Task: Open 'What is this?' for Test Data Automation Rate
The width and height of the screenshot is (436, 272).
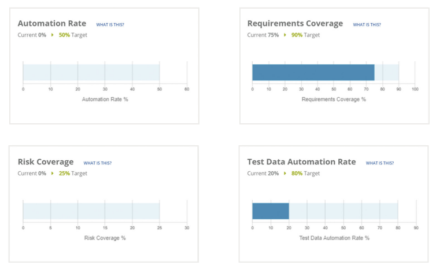Action: 379,163
